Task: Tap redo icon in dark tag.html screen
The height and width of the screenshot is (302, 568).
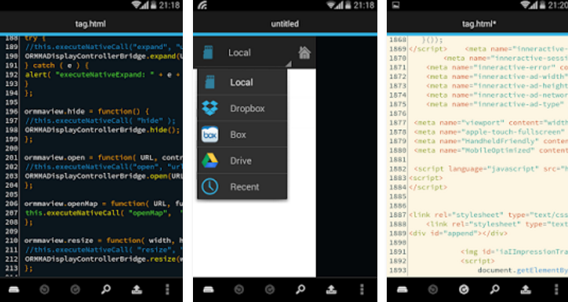Action: [x=76, y=289]
